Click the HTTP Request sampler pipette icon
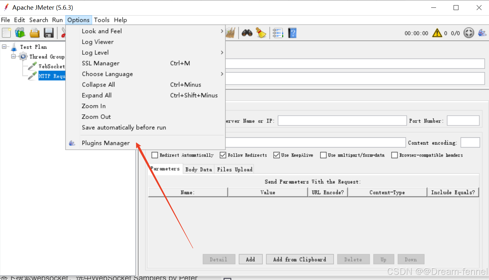 (x=32, y=76)
